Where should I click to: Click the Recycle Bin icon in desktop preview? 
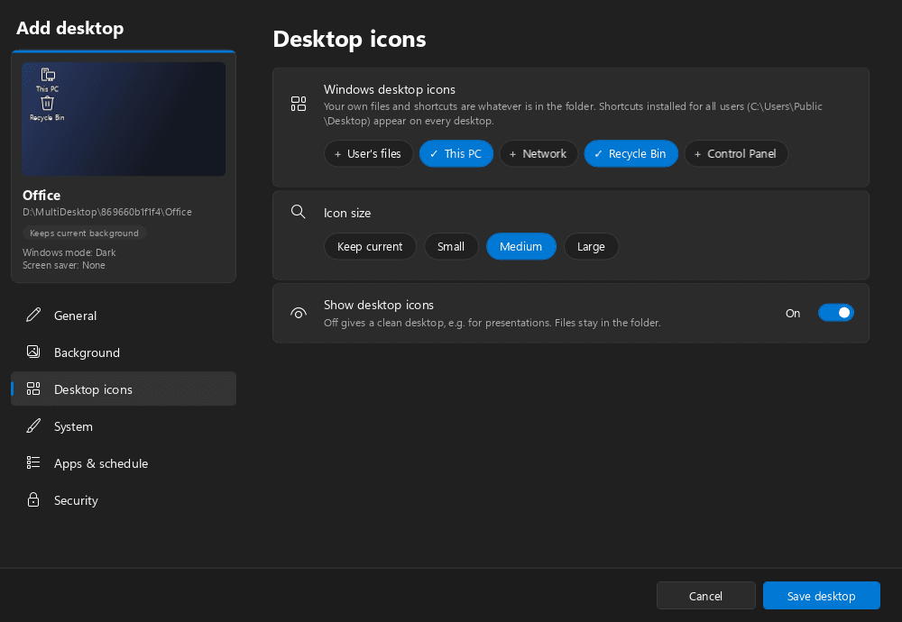47,104
